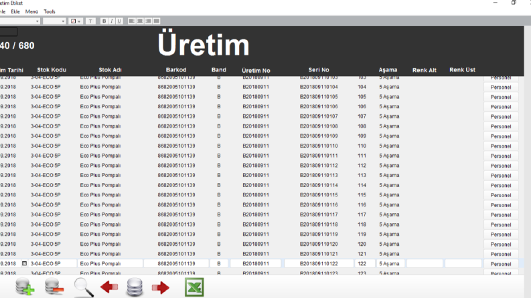Click Personel button for row 108
This screenshot has height=298, width=531.
(x=501, y=126)
